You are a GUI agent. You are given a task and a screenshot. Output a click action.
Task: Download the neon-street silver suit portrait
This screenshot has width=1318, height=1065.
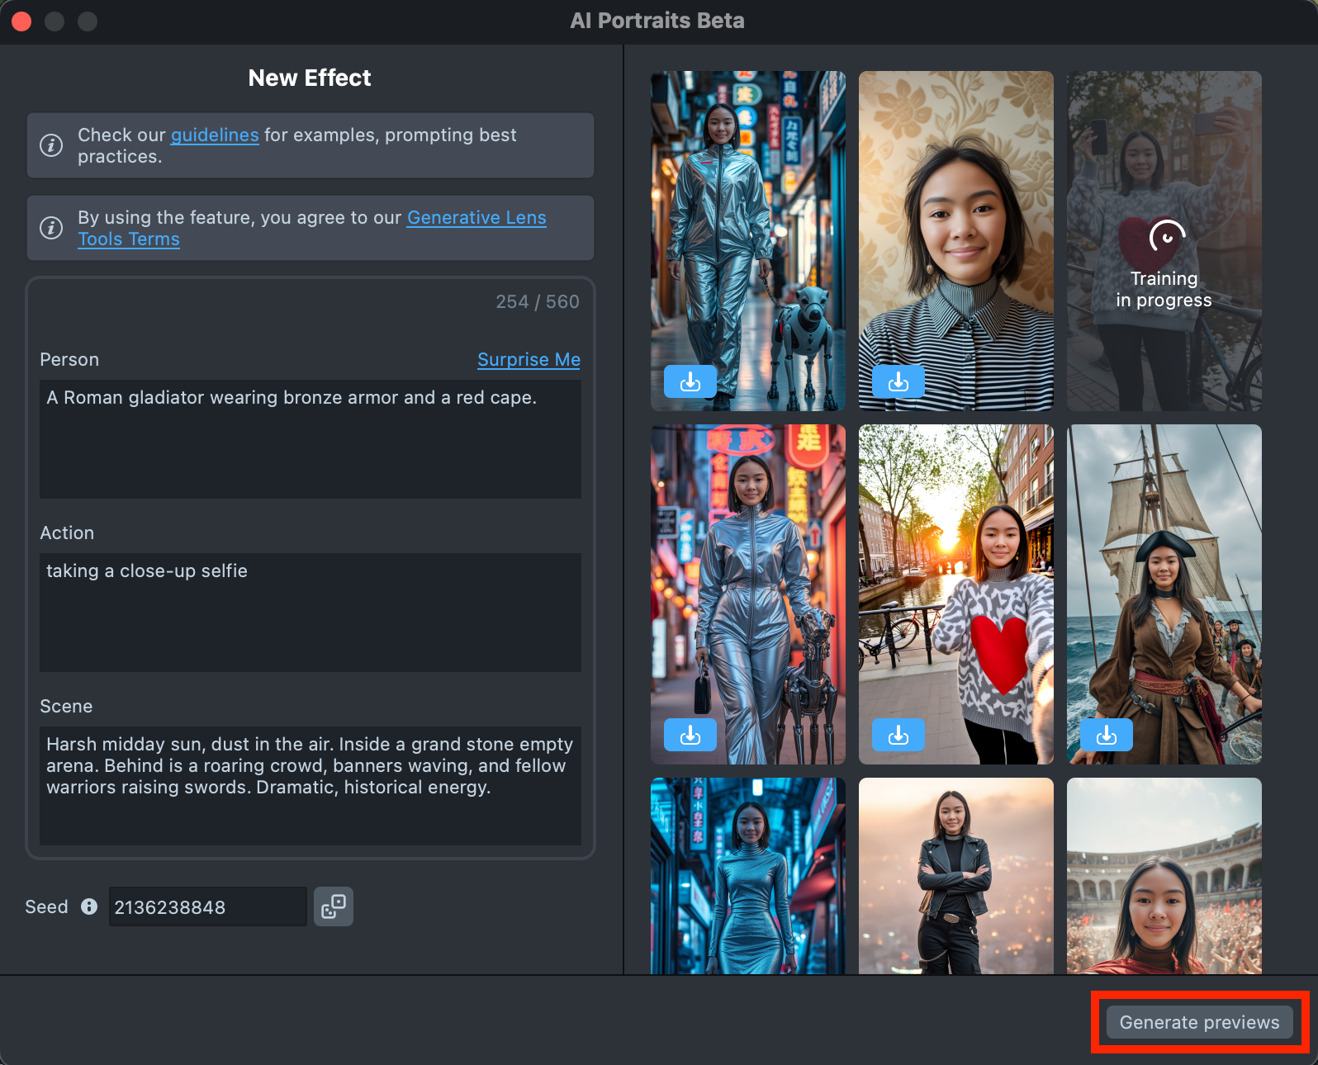pos(690,735)
